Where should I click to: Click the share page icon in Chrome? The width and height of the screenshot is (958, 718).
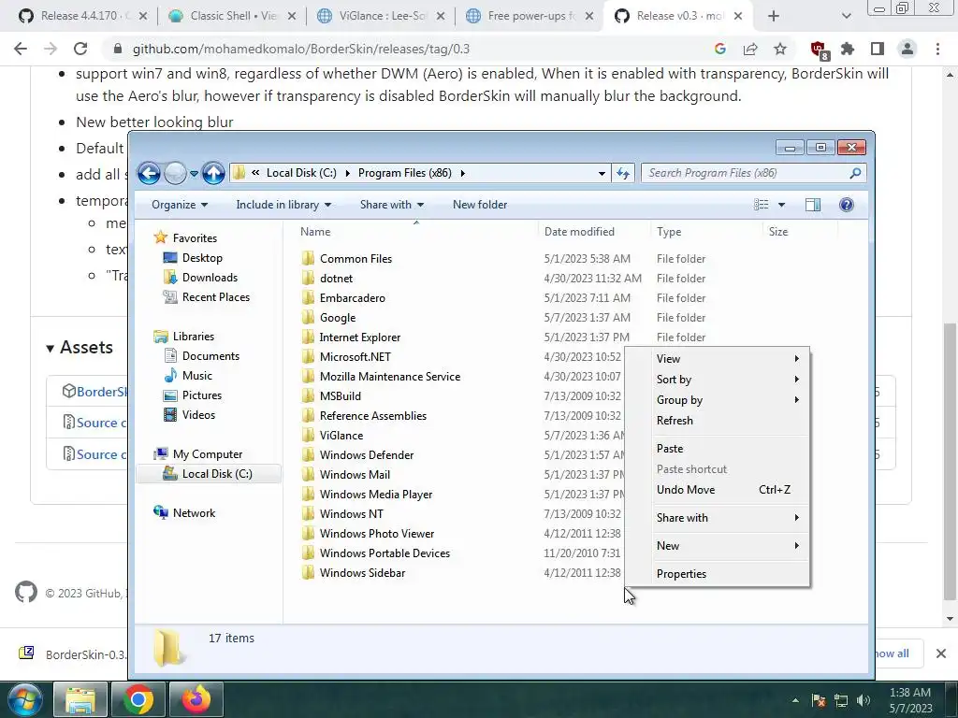tap(750, 49)
